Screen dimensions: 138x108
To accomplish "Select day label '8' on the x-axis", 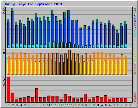I will click(x=37, y=105).
